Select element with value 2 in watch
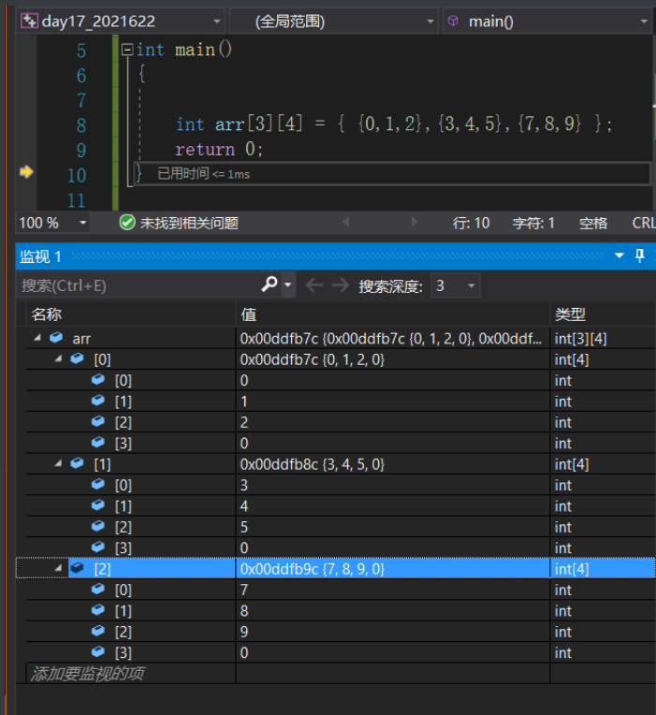The image size is (656, 715). (341, 422)
